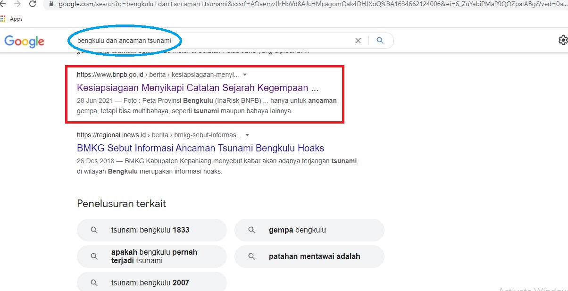Screen dimensions: 568x291
Task: Expand dropdown arrow beside regional.inews.id URL
Action: point(247,135)
